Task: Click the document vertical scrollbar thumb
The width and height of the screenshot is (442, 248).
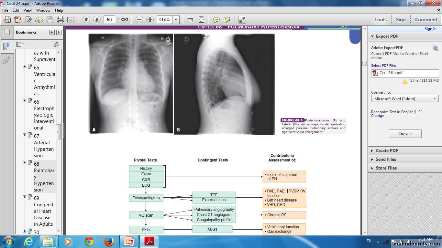Action: pos(365,64)
